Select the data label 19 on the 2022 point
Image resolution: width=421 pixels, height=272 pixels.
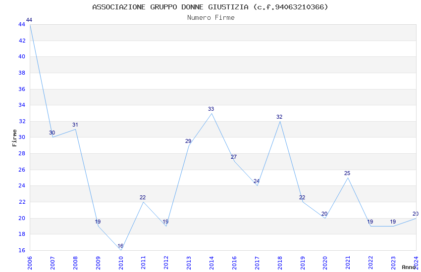(x=370, y=222)
